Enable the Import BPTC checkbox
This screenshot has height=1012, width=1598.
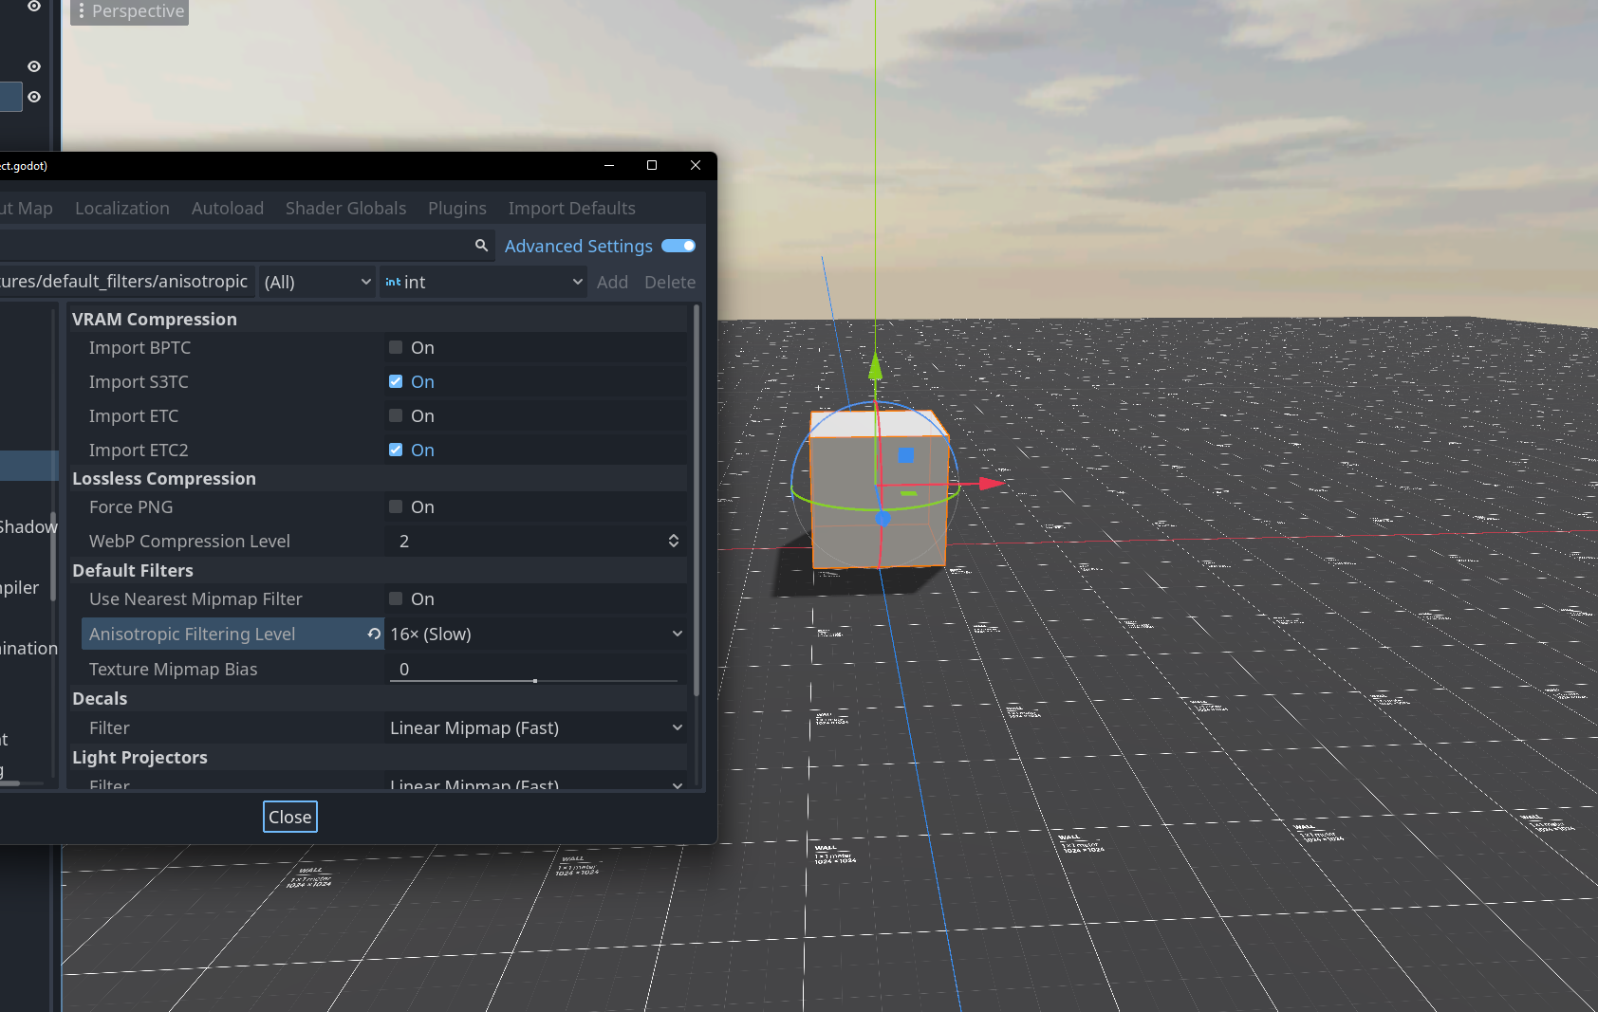point(395,347)
